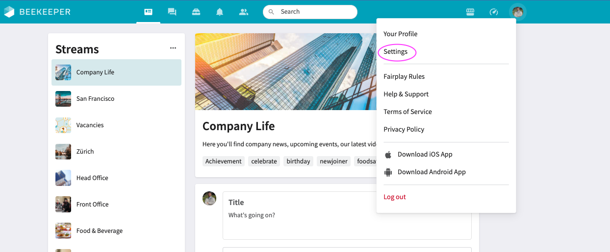The image size is (610, 252).
Task: Click the Android icon in the menu
Action: (x=388, y=172)
